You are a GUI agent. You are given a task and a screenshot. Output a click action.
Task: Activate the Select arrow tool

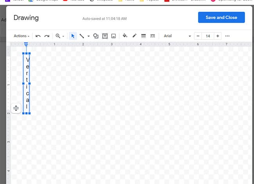pyautogui.click(x=73, y=36)
